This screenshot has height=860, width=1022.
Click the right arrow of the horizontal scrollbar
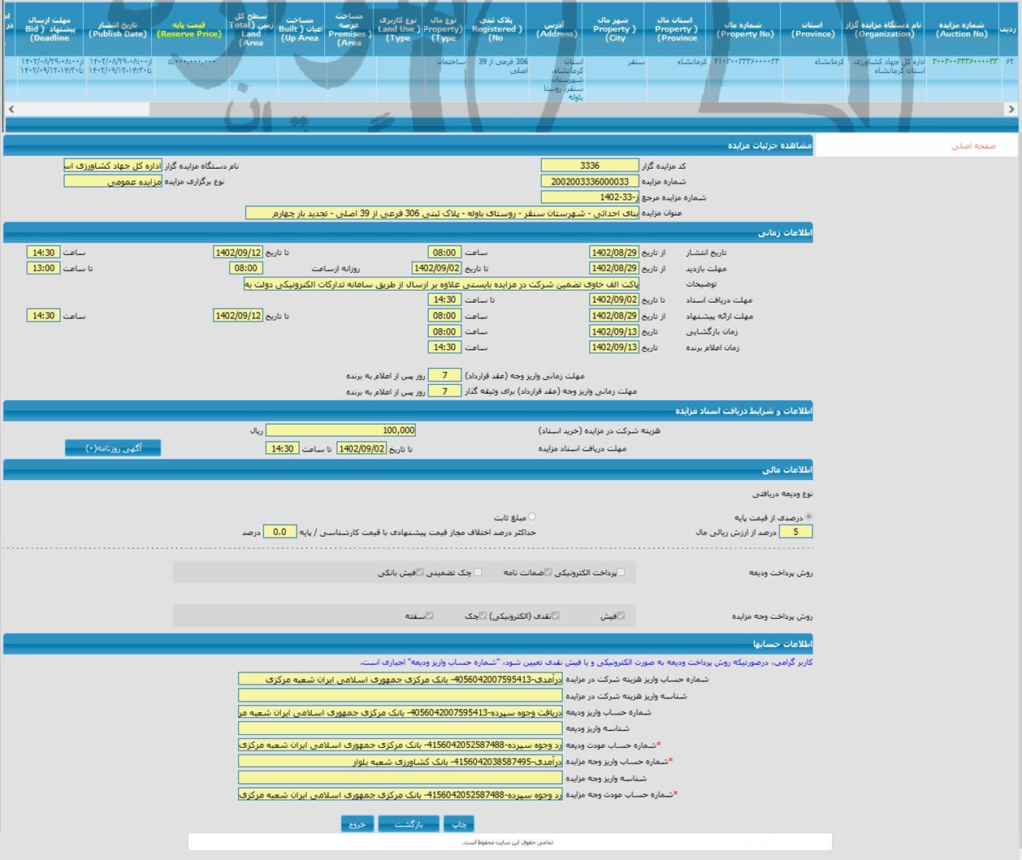1011,109
